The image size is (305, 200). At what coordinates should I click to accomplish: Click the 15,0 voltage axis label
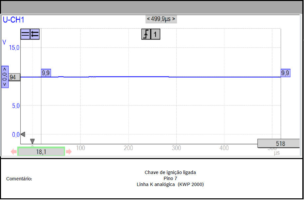point(14,48)
